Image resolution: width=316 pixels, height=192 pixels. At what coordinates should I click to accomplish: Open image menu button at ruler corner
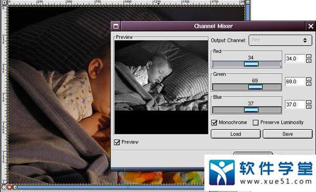[x=4, y=3]
